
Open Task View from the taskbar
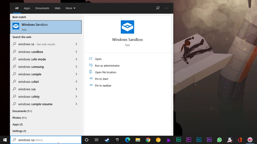point(97,140)
